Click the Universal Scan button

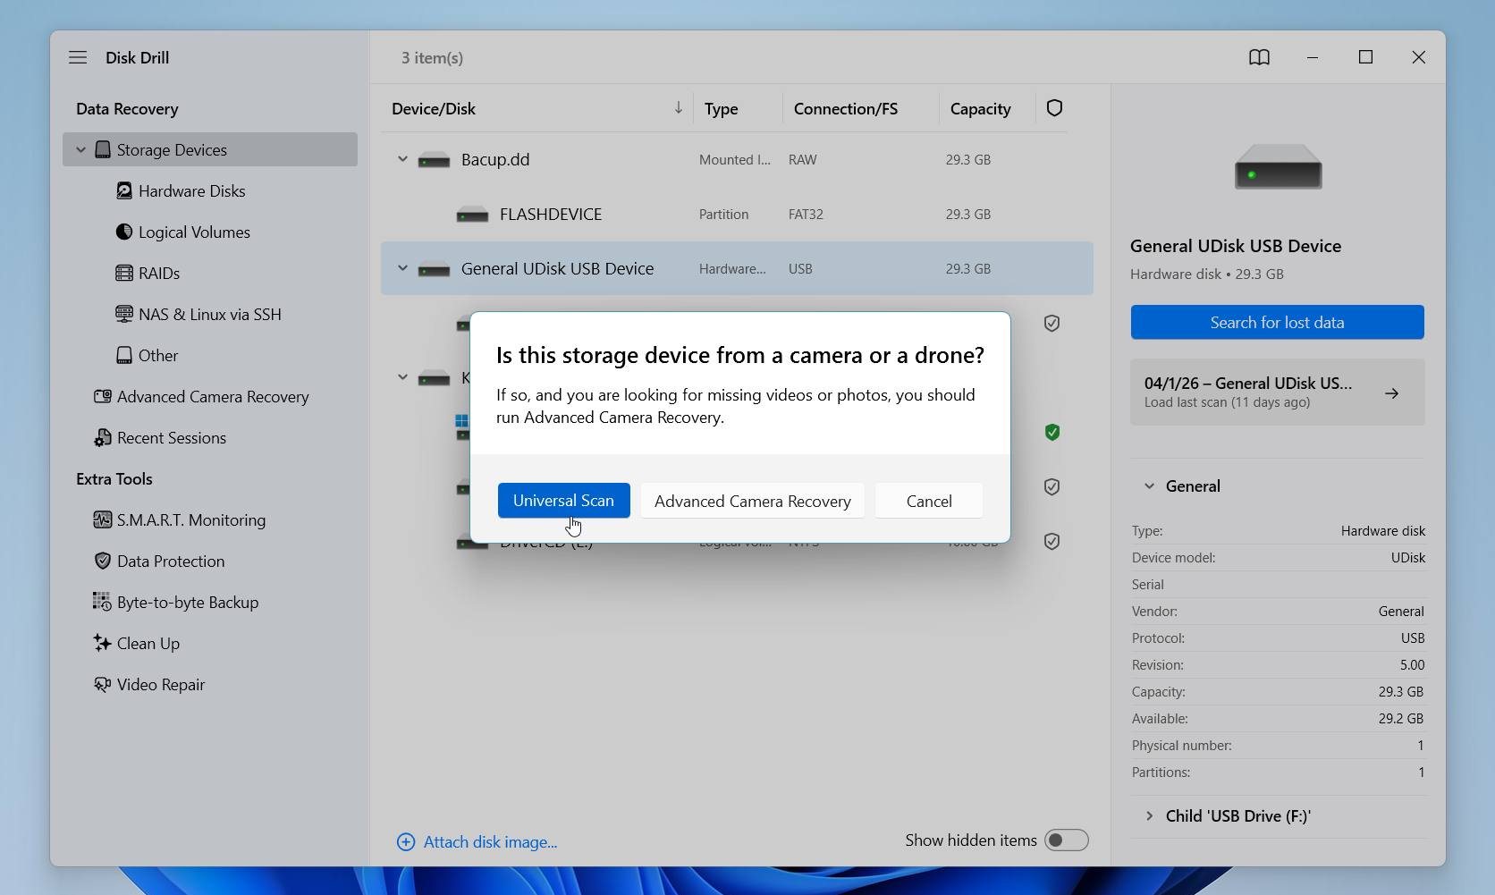563,501
